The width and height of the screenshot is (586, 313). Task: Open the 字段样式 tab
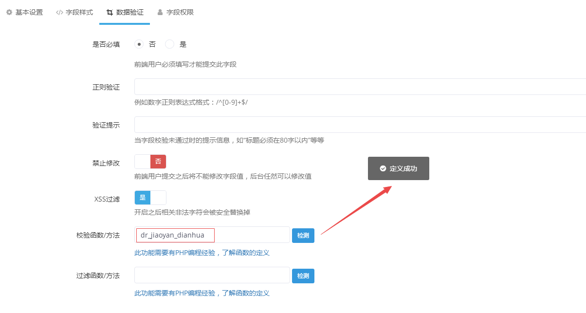click(74, 12)
